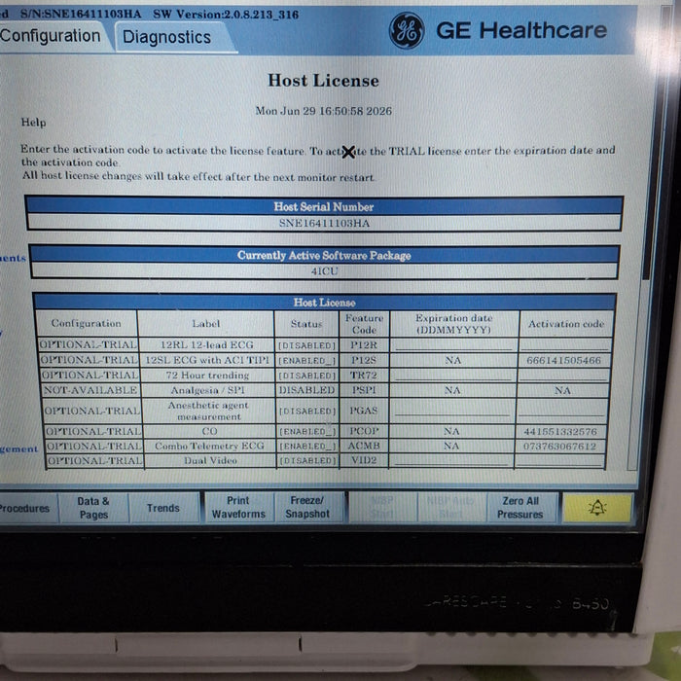Image resolution: width=681 pixels, height=681 pixels.
Task: Open the Trends view
Action: click(x=163, y=508)
